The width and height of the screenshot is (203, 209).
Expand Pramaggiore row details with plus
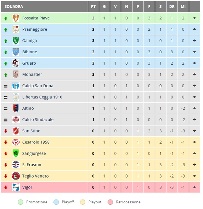coord(194,29)
